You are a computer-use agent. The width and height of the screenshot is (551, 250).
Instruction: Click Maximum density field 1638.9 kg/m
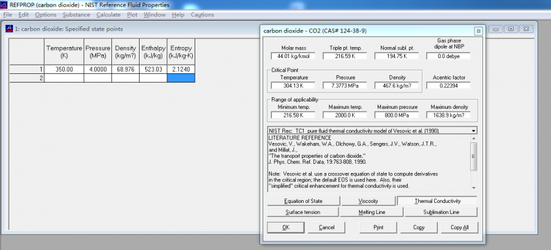448,115
